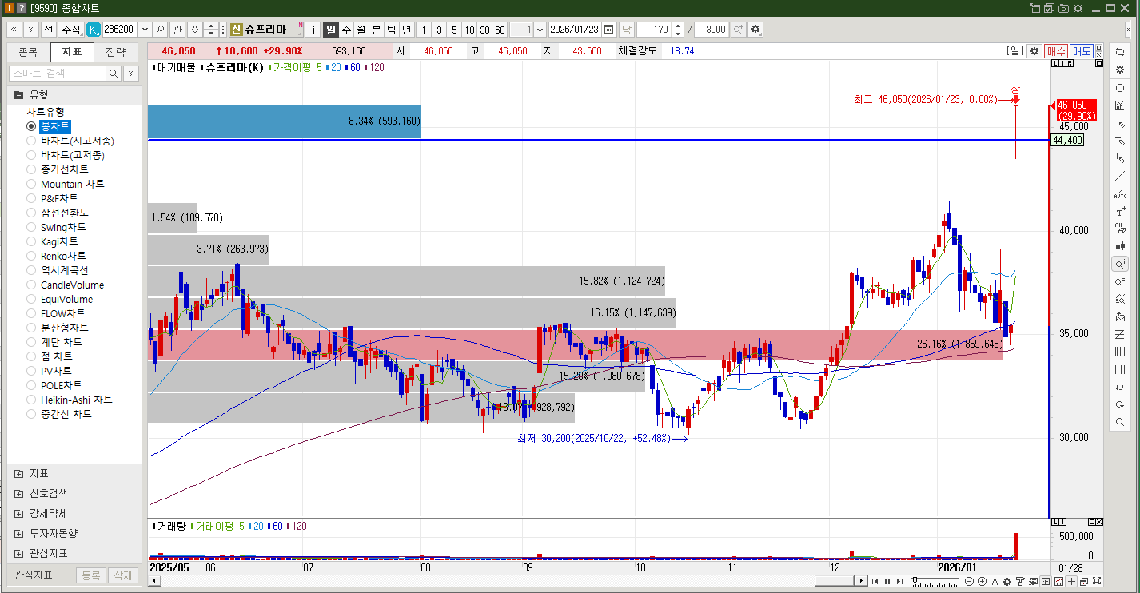The width and height of the screenshot is (1140, 593).
Task: Zoom out chart with minus circle icon
Action: click(969, 581)
